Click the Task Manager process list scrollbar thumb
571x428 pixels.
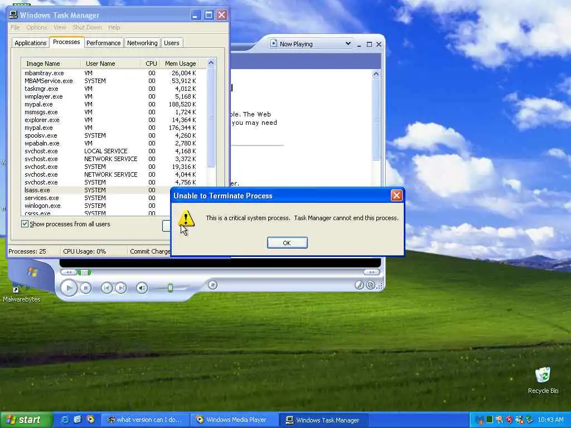[x=211, y=117]
